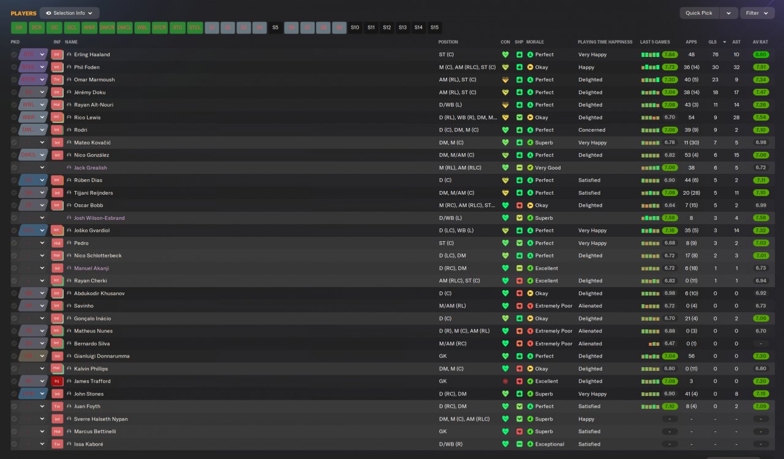Open the Selection Info view dropdown

[x=69, y=13]
